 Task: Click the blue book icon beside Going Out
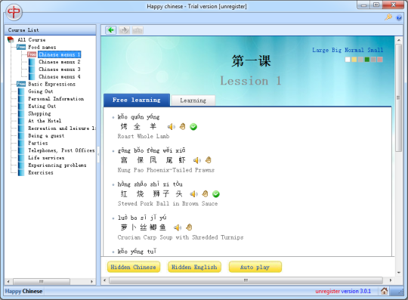point(21,91)
